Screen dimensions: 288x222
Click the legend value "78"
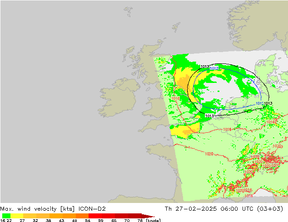click(140, 220)
